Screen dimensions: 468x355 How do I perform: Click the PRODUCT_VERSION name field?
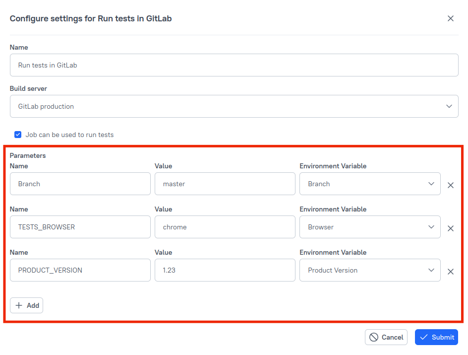pyautogui.click(x=80, y=270)
